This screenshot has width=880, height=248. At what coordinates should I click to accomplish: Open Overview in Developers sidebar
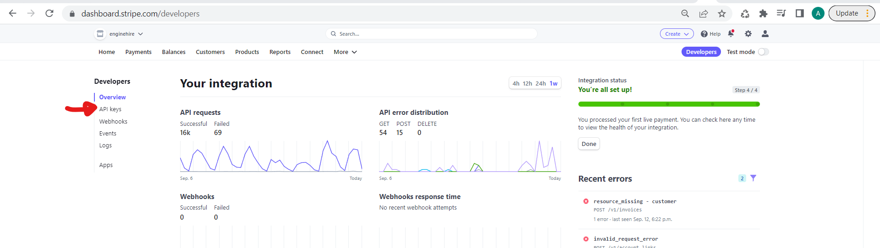tap(112, 97)
